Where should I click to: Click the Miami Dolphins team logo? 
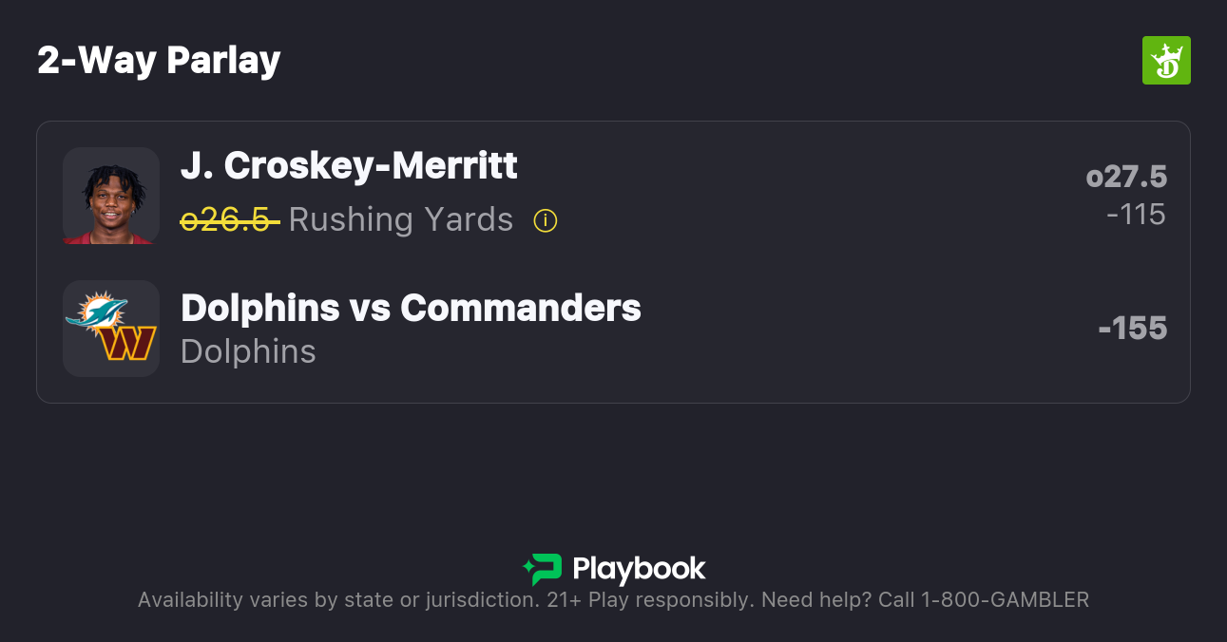(x=95, y=312)
